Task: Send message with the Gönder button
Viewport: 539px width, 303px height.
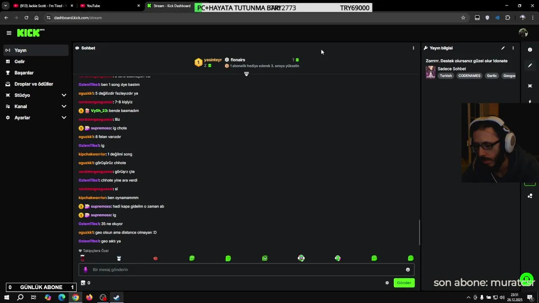Action: pyautogui.click(x=404, y=283)
